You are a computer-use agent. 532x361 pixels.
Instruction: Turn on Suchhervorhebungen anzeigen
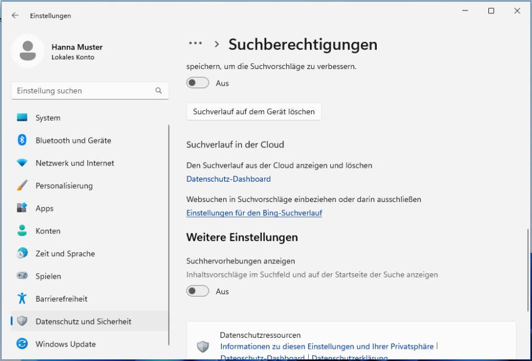coord(197,291)
